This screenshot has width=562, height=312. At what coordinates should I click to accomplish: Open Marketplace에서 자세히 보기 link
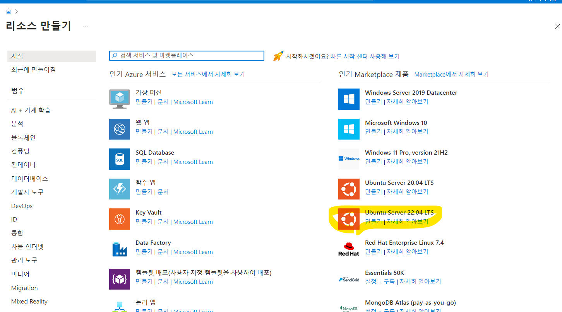point(451,74)
